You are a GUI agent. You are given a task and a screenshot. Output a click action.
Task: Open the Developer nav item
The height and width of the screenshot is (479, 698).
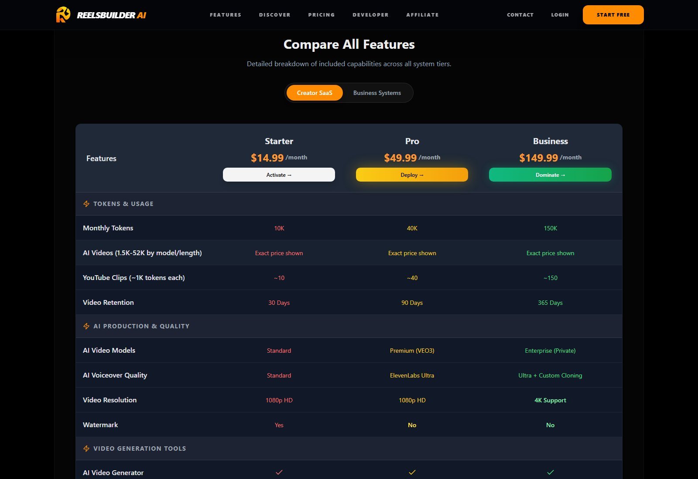[371, 15]
